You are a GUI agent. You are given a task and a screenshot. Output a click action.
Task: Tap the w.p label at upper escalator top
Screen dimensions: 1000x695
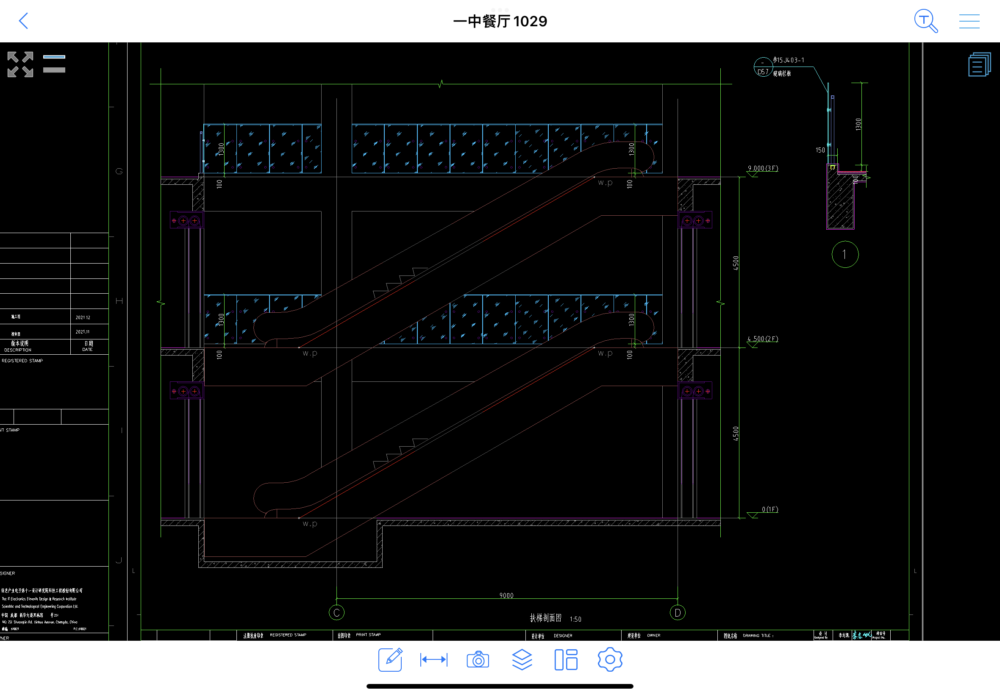pos(605,183)
